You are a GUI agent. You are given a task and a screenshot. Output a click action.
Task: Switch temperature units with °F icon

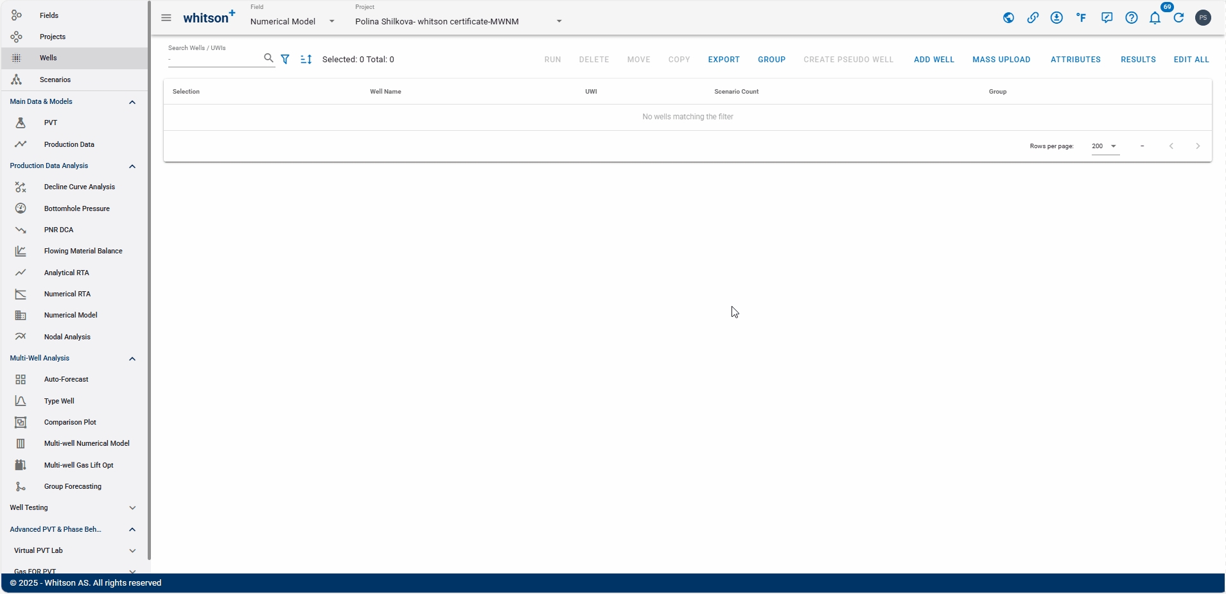pos(1082,18)
